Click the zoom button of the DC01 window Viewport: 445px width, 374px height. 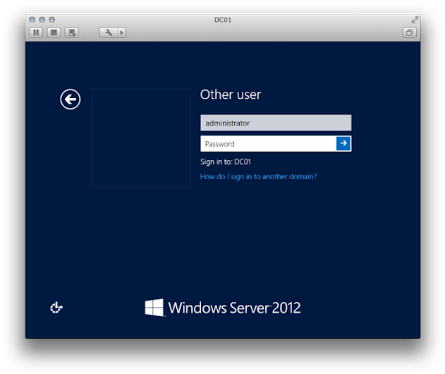click(x=52, y=20)
